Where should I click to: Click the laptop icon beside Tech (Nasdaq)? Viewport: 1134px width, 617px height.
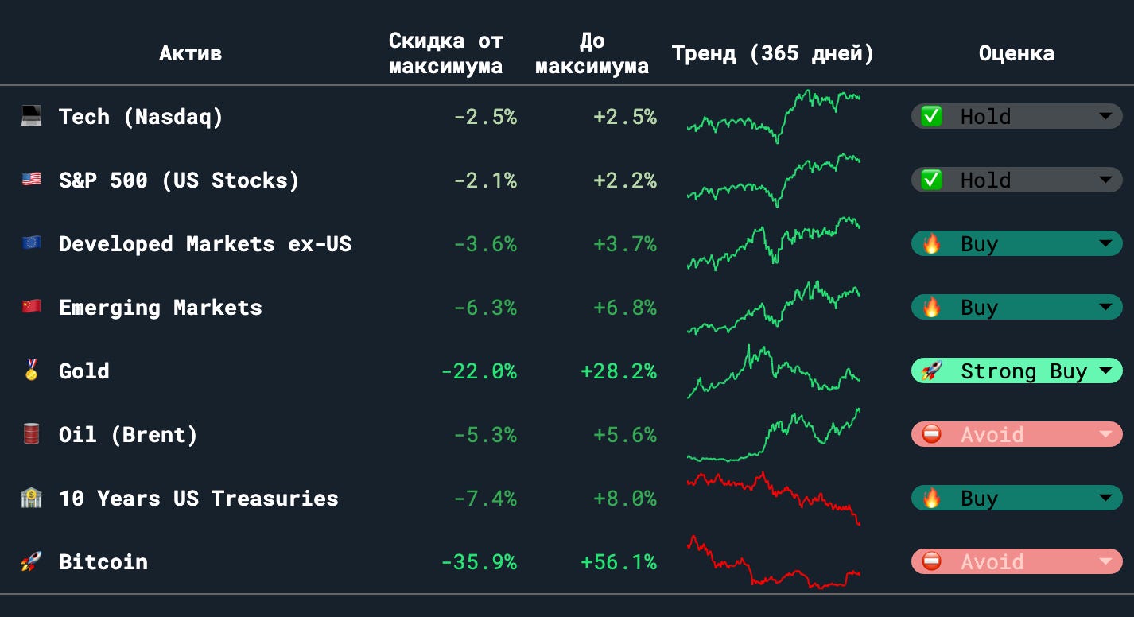click(x=31, y=117)
